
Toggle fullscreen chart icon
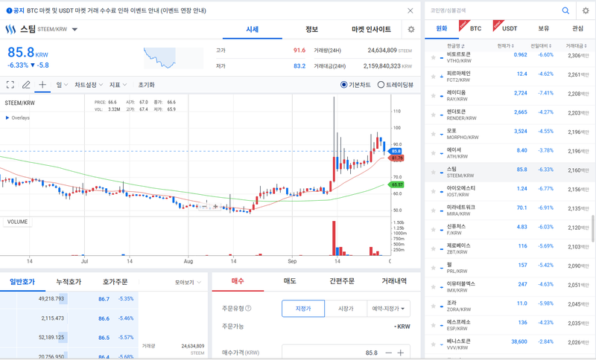pos(10,85)
